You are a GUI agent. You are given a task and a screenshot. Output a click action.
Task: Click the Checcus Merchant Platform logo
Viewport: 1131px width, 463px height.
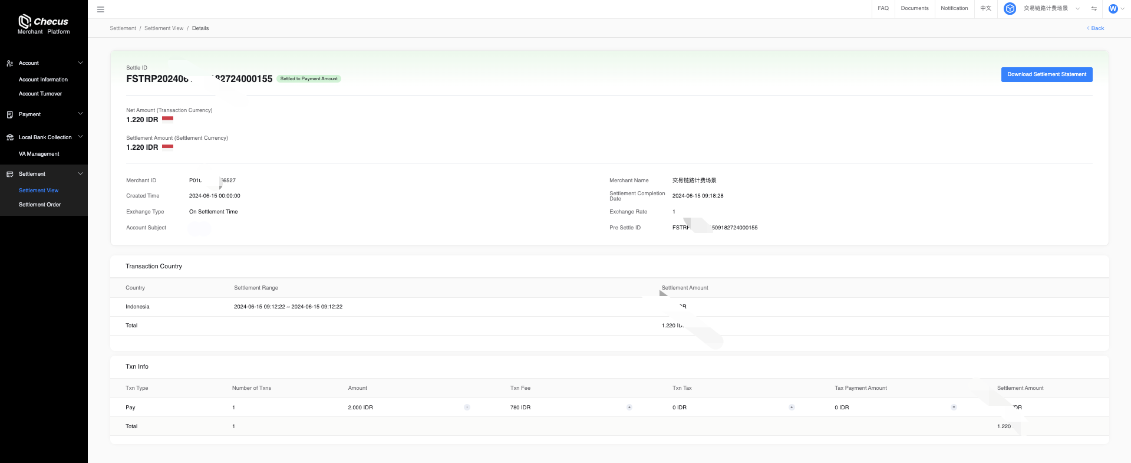click(x=44, y=24)
